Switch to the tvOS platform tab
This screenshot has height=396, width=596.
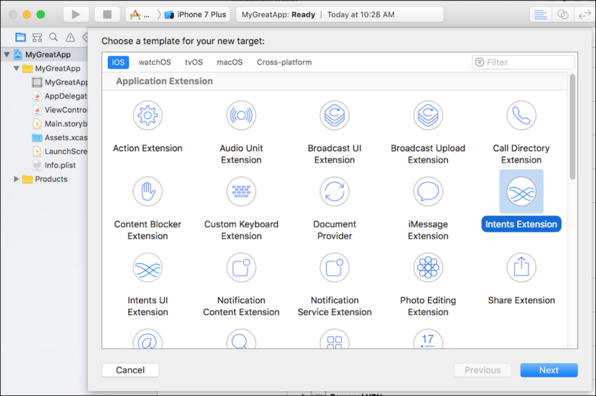click(x=194, y=63)
